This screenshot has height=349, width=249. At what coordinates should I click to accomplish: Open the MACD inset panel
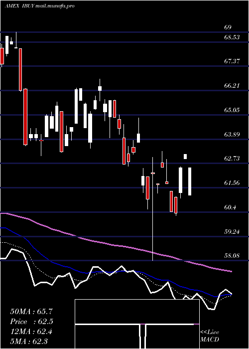pyautogui.click(x=137, y=324)
